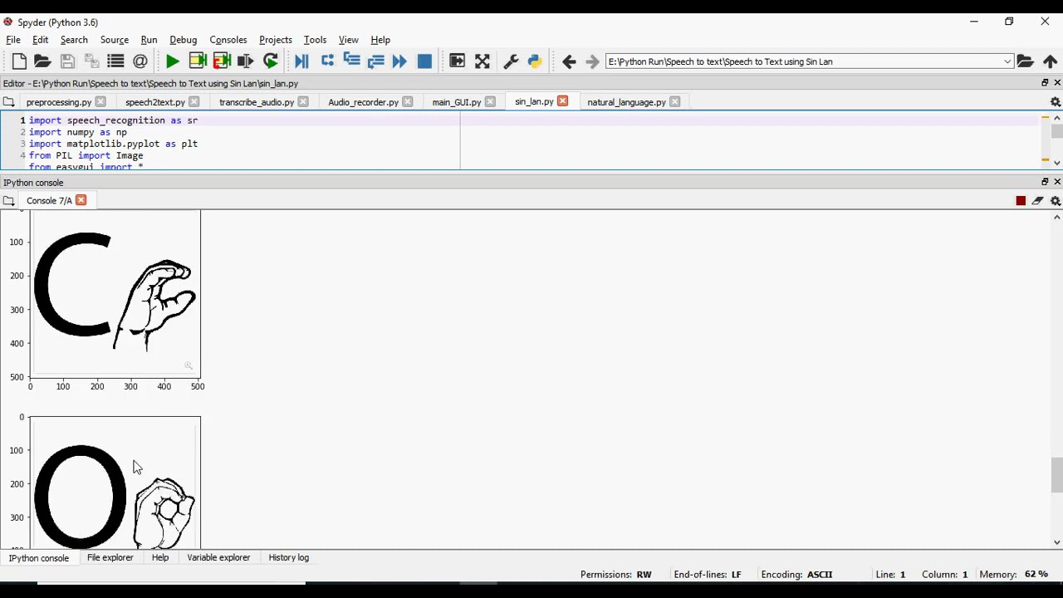Screen dimensions: 1063x598
Task: Save all files
Action: click(x=91, y=61)
